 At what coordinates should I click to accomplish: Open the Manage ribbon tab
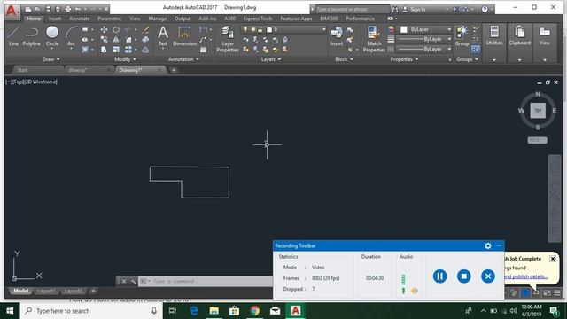tap(158, 19)
